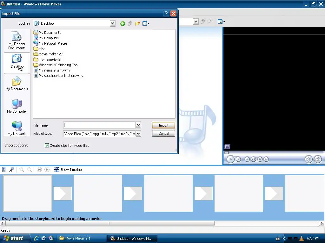Open My Network in the places bar

tap(17, 128)
